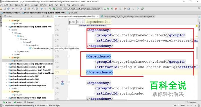Open the Project view selector dropdown
Screen dimensions: 201x107
click(x=31, y=16)
